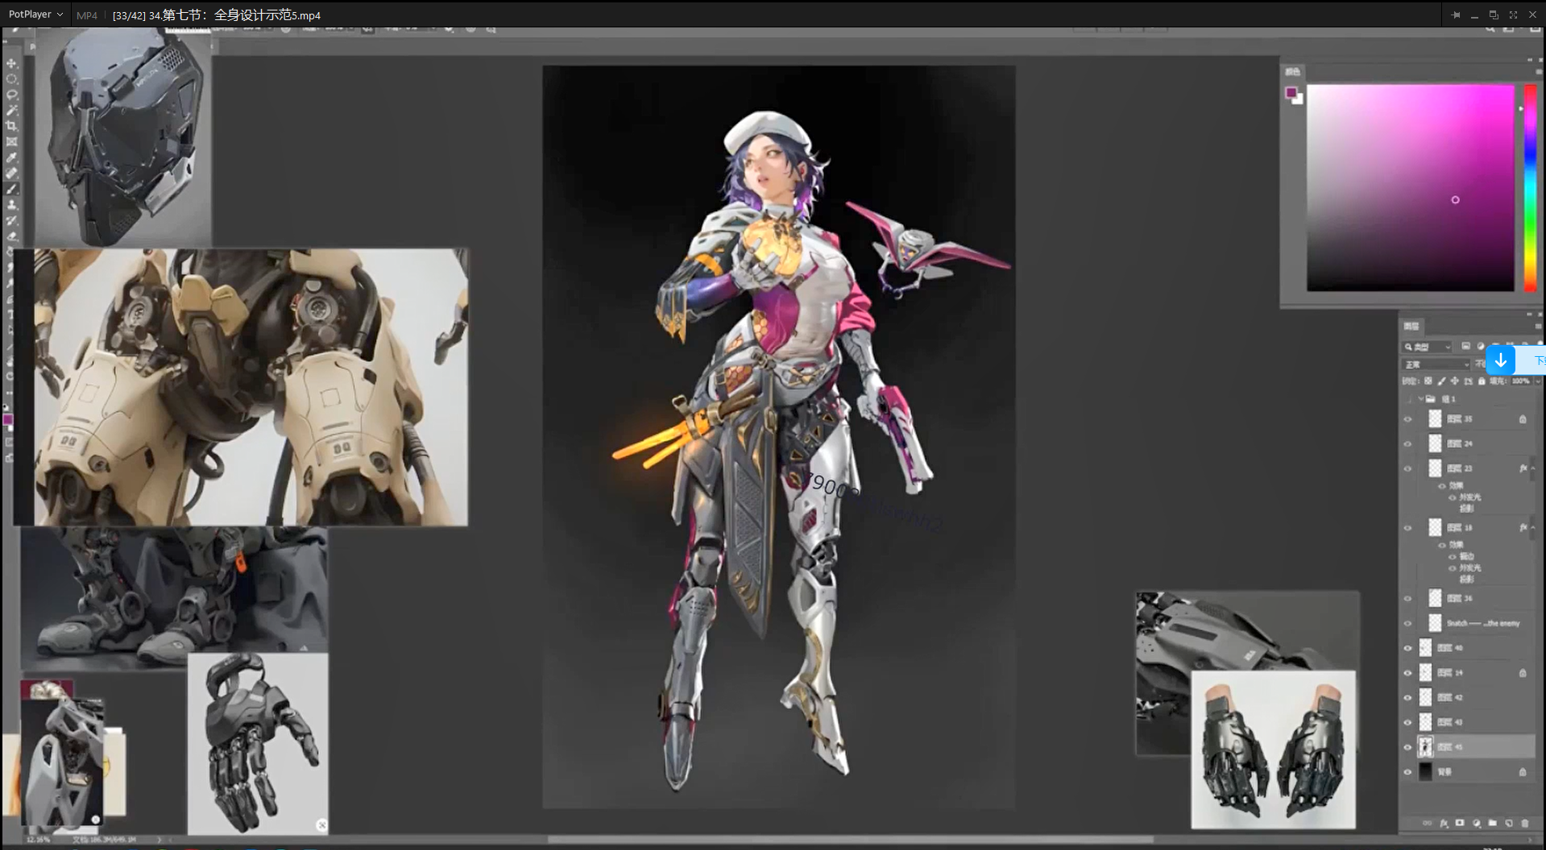Select the Healing Brush tool
Image resolution: width=1546 pixels, height=850 pixels.
(11, 173)
